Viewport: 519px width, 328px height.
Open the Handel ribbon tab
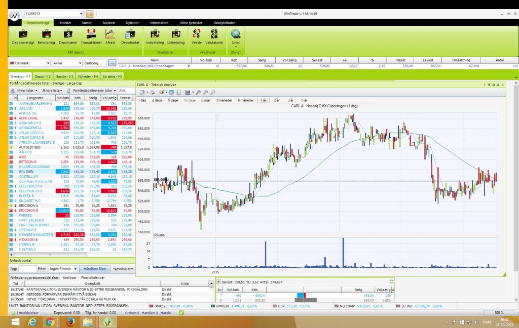click(x=65, y=23)
